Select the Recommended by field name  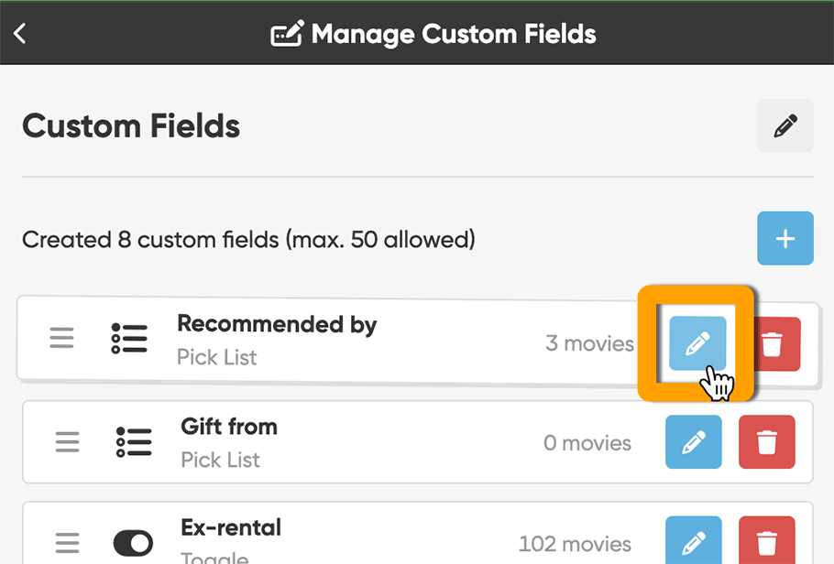pyautogui.click(x=276, y=324)
